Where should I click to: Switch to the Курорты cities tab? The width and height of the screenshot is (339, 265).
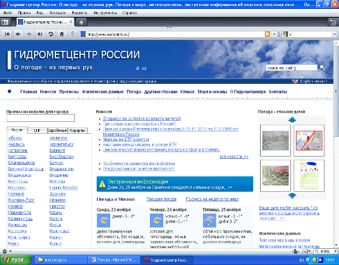pyautogui.click(x=78, y=130)
